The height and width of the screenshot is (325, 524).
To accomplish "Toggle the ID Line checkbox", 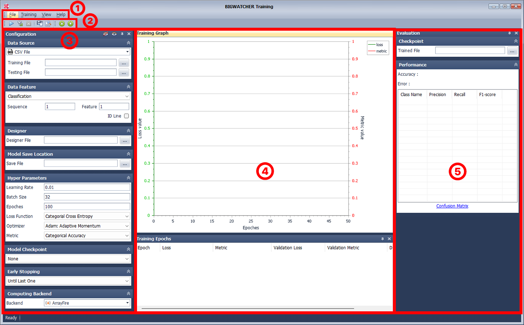I will (x=127, y=116).
